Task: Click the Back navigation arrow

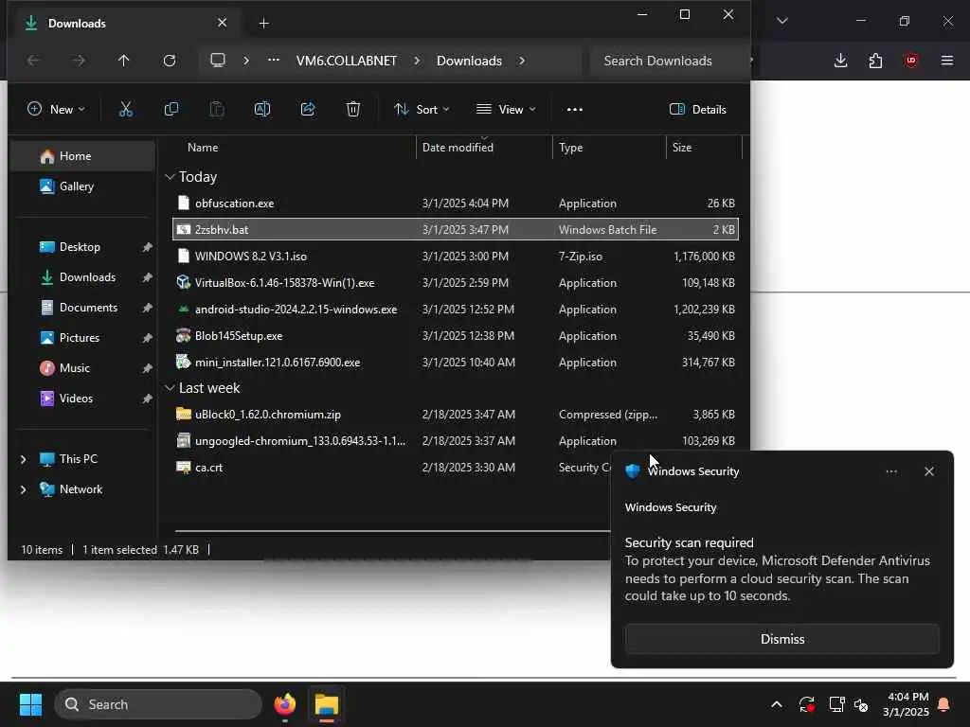Action: pyautogui.click(x=33, y=61)
